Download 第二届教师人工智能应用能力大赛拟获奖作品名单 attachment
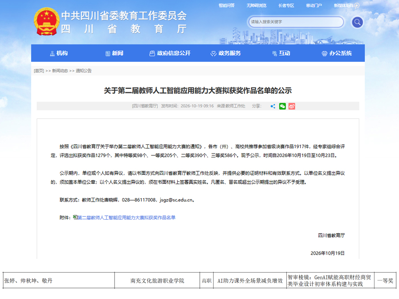The height and width of the screenshot is (299, 399). 127,218
